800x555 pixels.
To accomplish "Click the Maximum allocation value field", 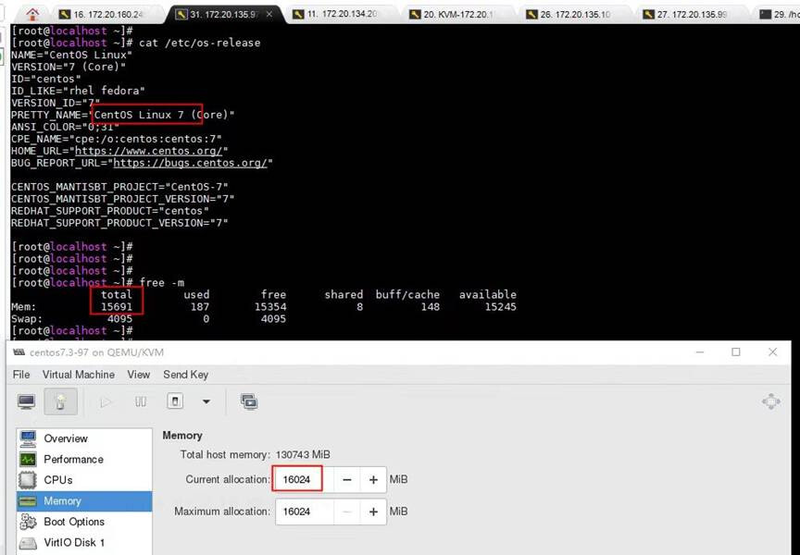I will (x=303, y=512).
